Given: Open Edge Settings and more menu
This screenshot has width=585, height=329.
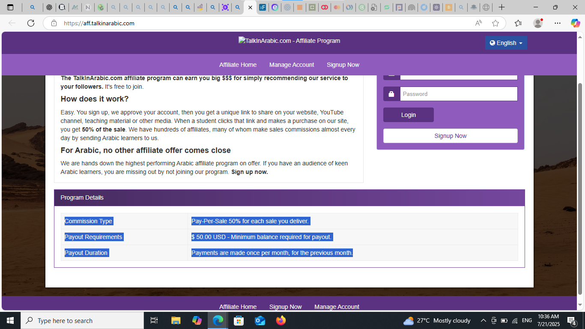Looking at the screenshot, I should click(557, 23).
